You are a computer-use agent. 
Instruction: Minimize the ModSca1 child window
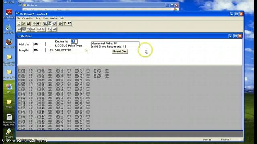click(x=230, y=36)
